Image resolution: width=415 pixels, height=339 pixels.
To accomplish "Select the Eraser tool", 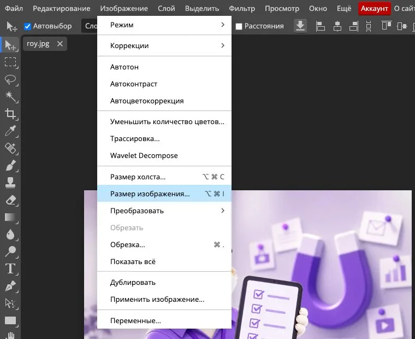I will 10,200.
